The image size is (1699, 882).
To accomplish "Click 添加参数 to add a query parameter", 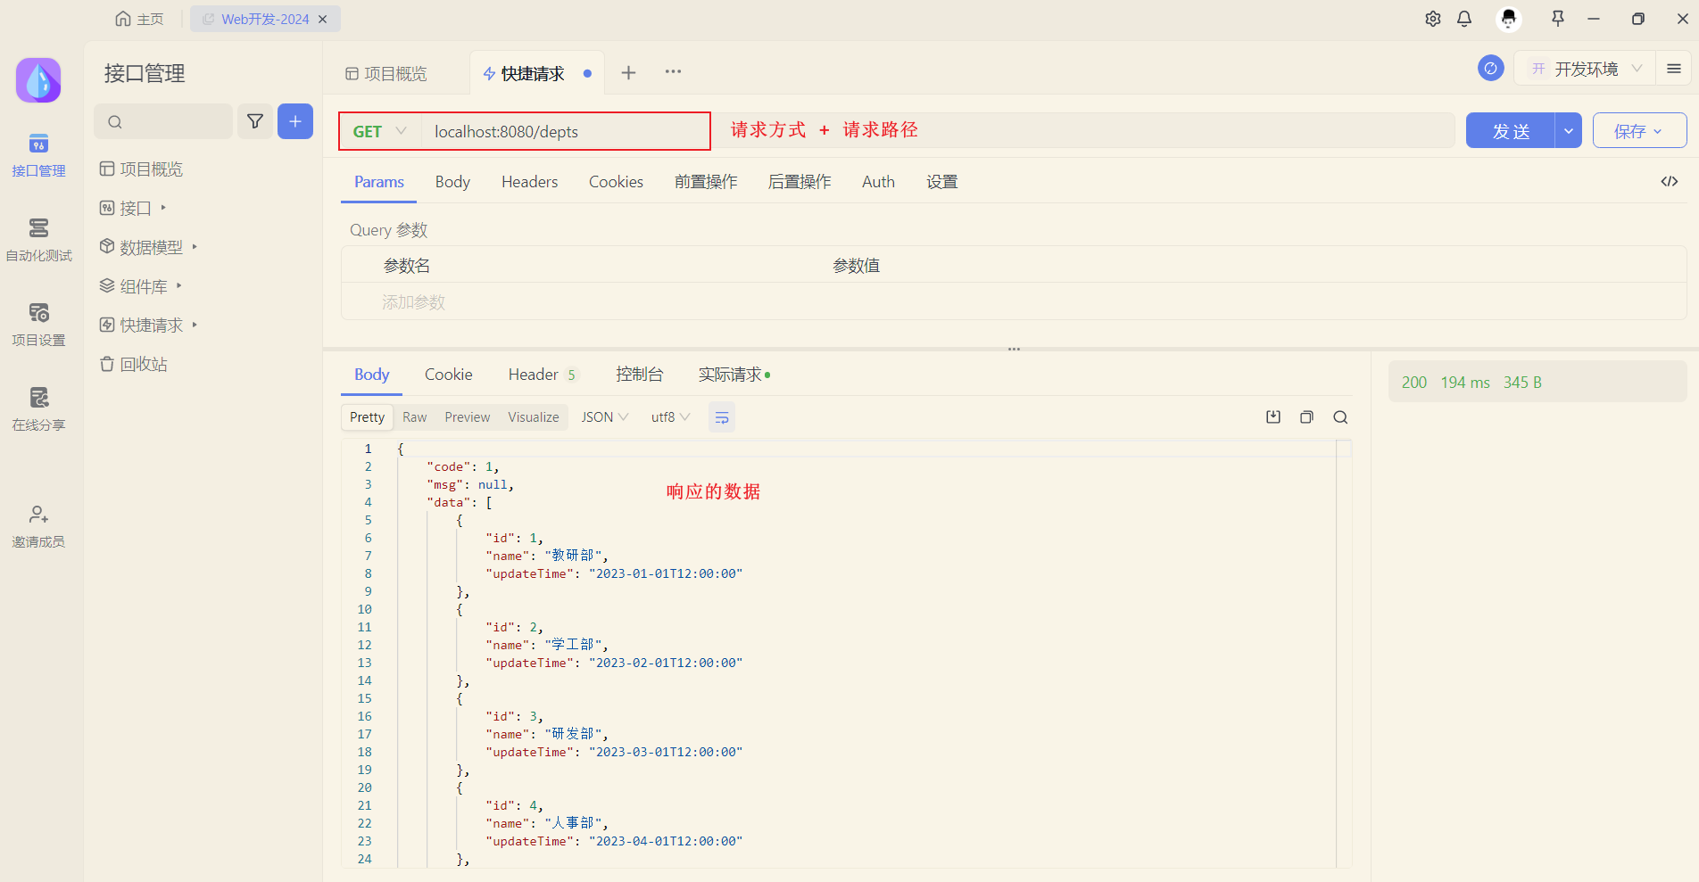I will 412,301.
